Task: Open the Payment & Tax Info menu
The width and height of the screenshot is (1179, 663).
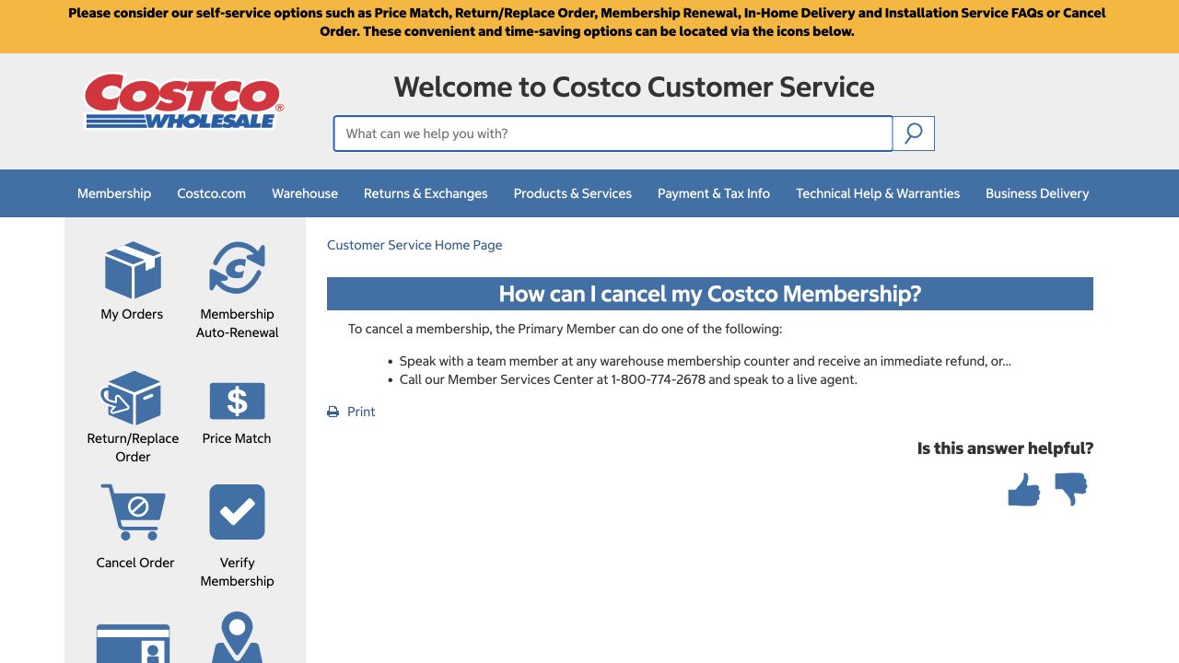Action: pos(714,193)
